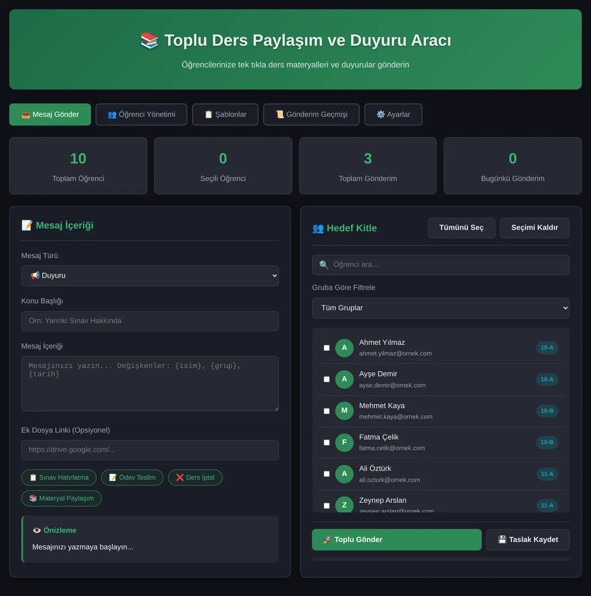Click Seçimi Kaldır button

coord(535,228)
